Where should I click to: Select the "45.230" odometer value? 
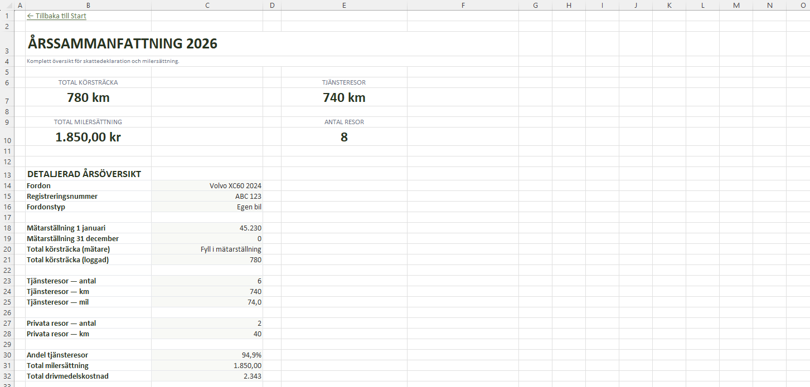click(x=207, y=228)
